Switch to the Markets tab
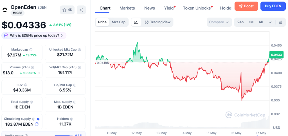The width and height of the screenshot is (288, 136). (127, 8)
